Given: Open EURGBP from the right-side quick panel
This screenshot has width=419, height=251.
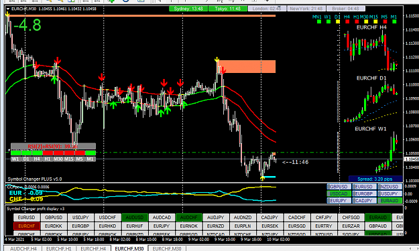Looking at the screenshot, I should [364, 193].
